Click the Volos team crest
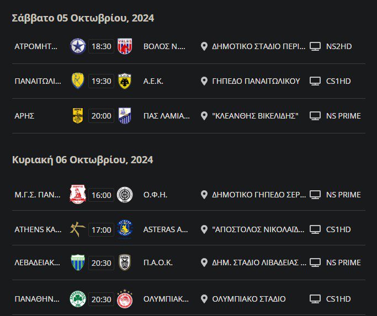This screenshot has width=377, height=316. [x=124, y=46]
